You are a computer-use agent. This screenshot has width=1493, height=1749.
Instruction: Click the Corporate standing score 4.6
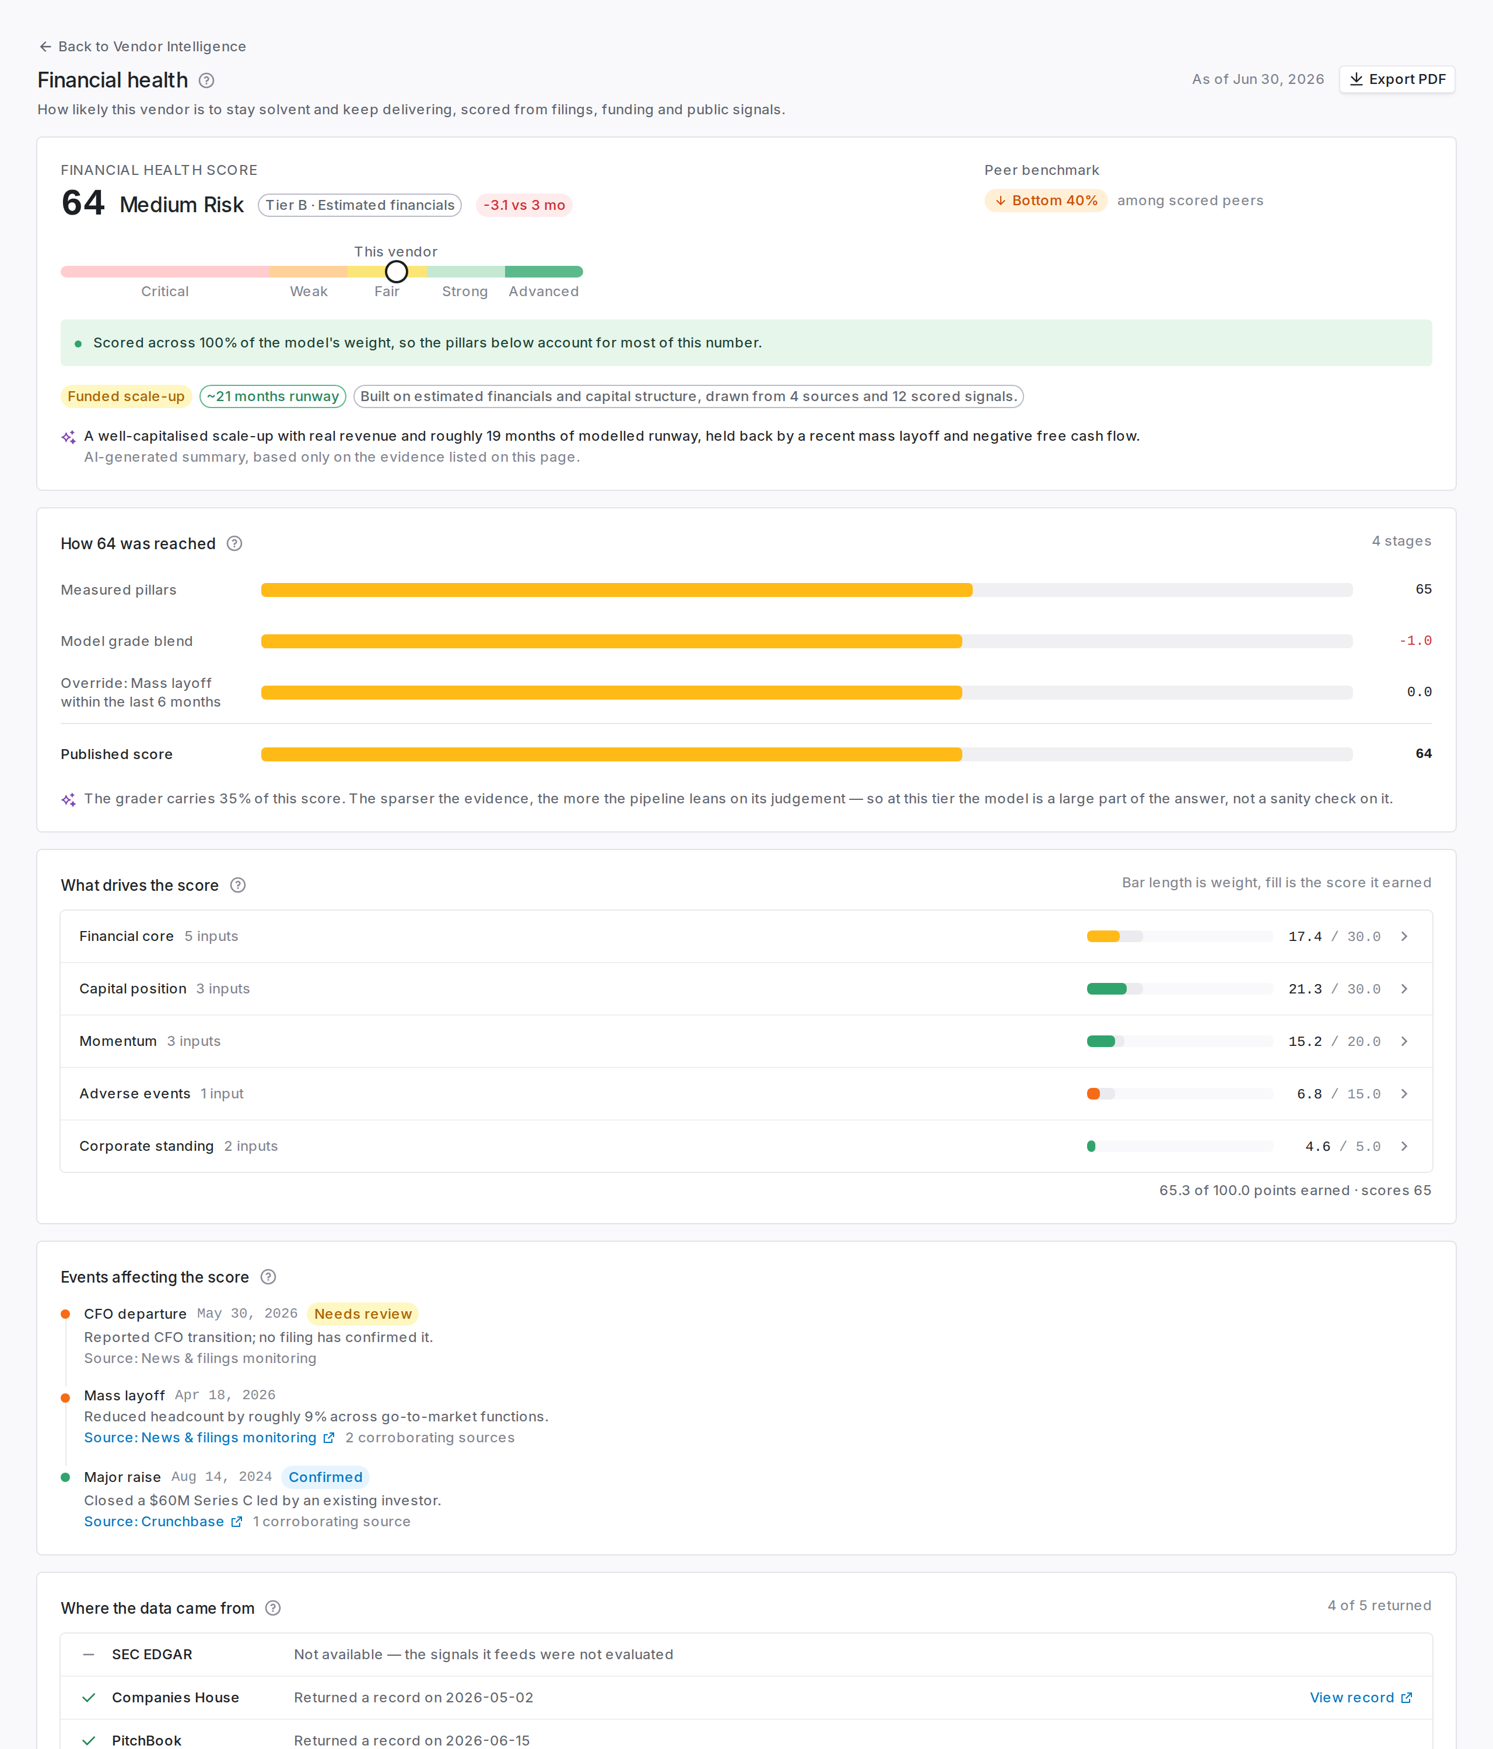[1317, 1146]
